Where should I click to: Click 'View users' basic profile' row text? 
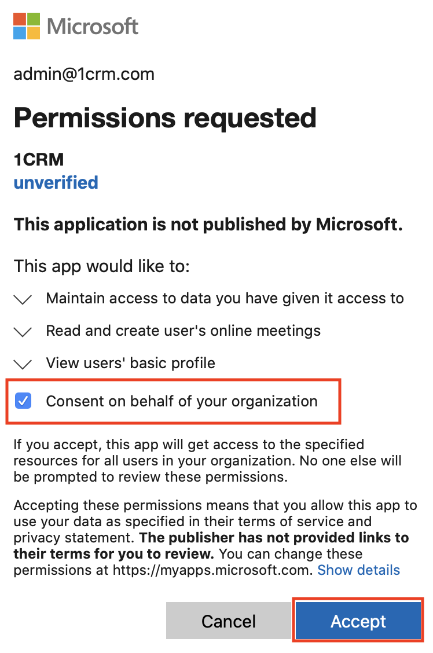point(130,363)
